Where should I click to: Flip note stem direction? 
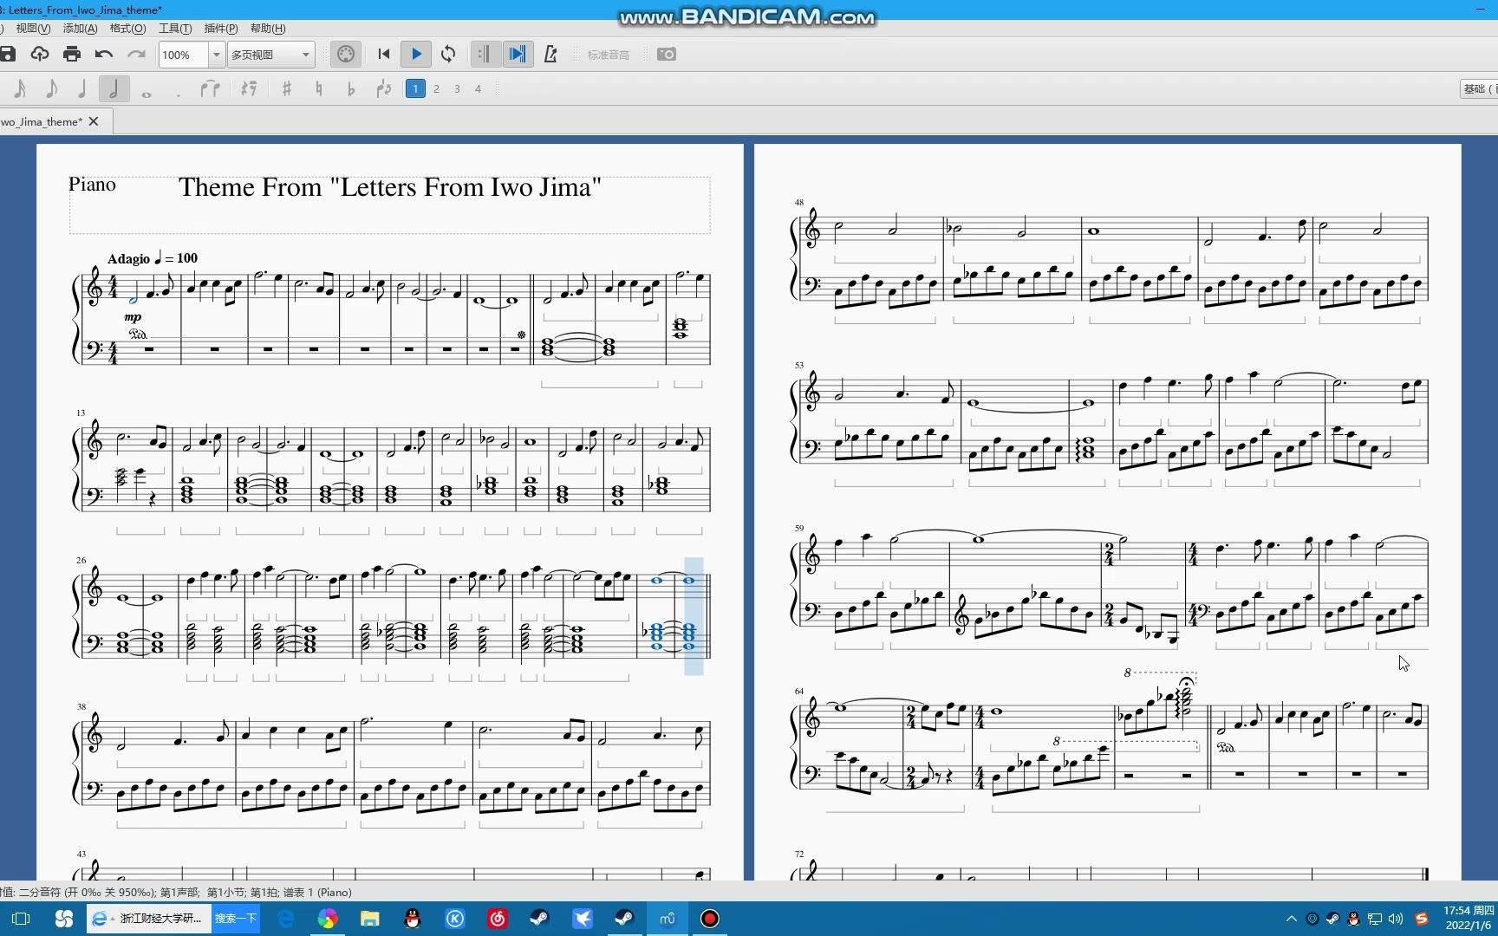383,88
